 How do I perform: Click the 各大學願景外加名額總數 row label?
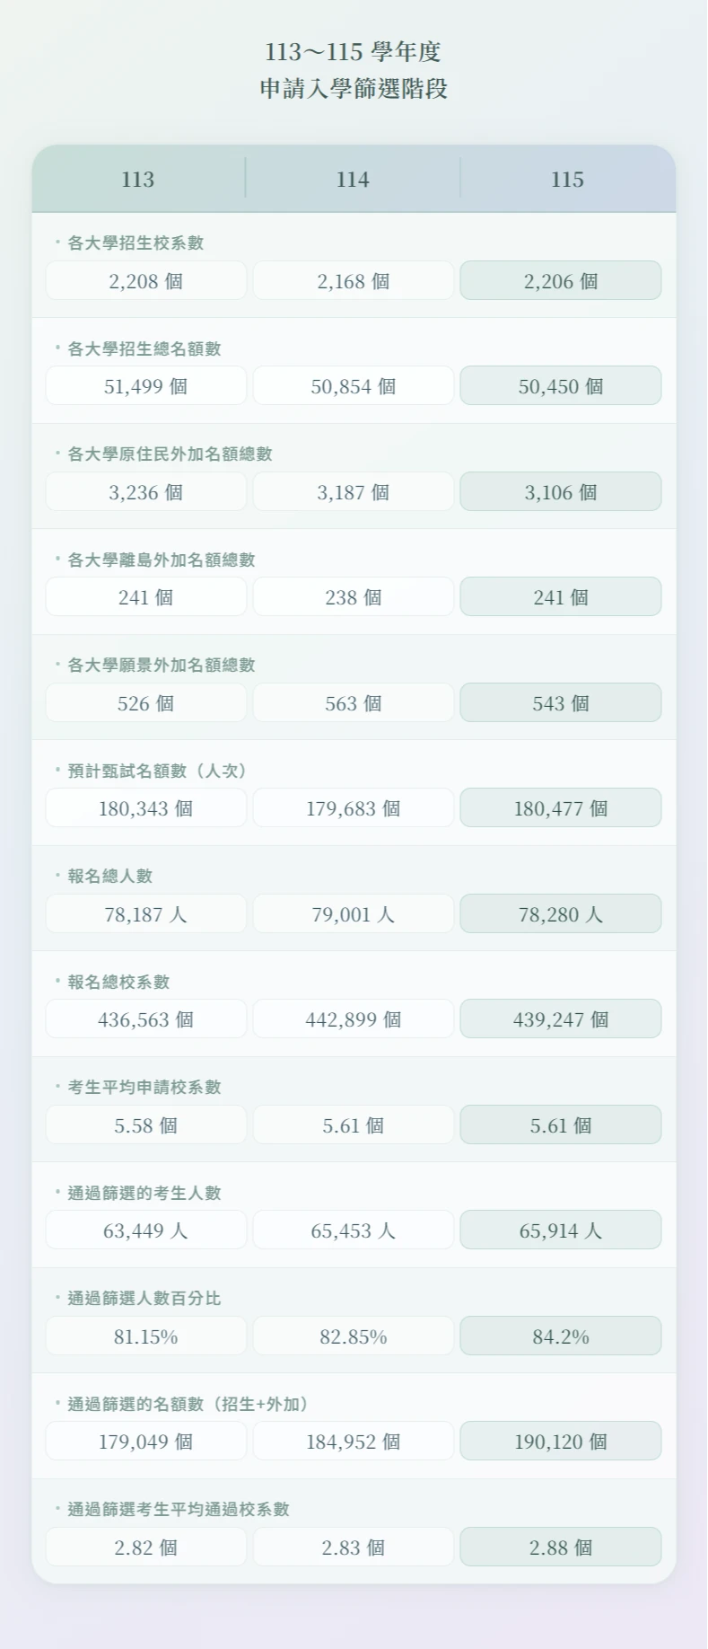coord(162,665)
